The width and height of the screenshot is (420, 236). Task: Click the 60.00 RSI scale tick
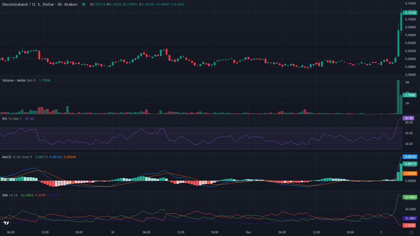[x=409, y=133]
